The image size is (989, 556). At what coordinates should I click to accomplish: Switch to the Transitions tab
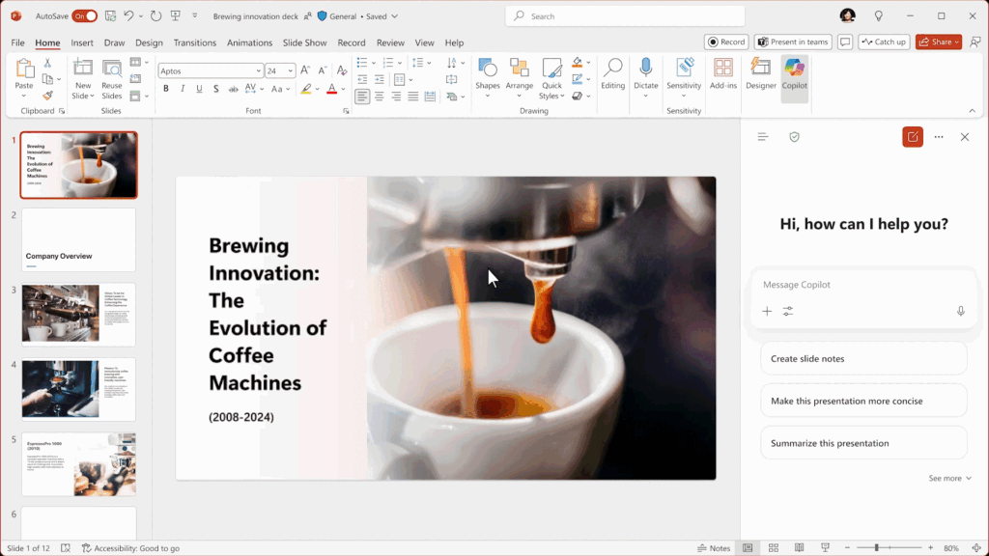pos(195,42)
